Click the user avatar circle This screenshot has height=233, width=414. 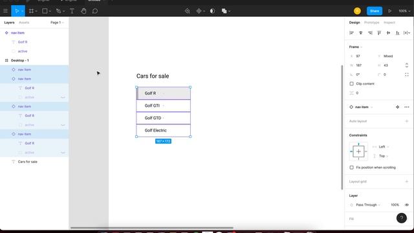357,11
